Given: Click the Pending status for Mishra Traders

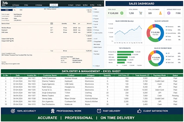Looking at the screenshot, I should (x=175, y=96).
